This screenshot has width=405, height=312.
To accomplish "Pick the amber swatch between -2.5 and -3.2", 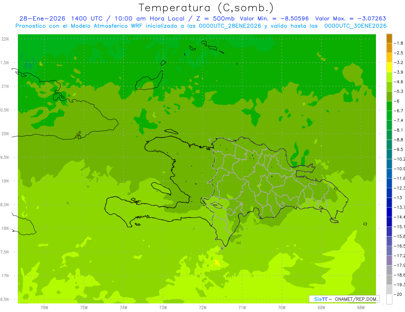I will coord(389,58).
